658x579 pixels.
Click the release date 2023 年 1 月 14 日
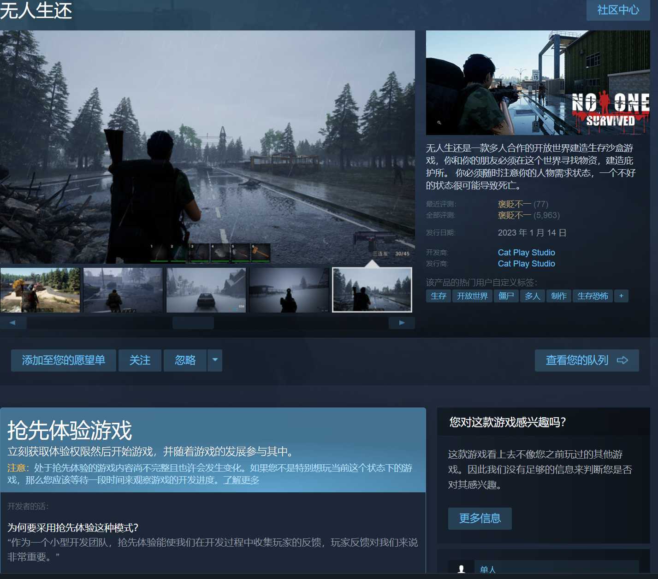pyautogui.click(x=532, y=233)
